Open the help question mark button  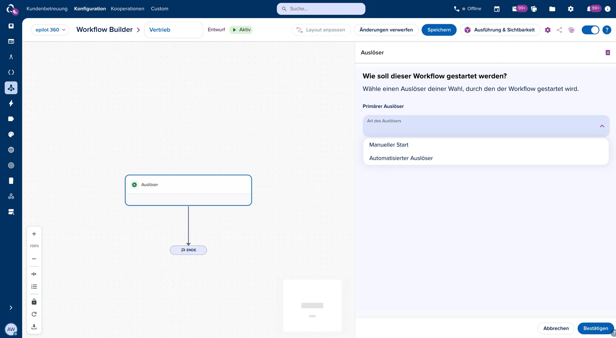click(607, 30)
